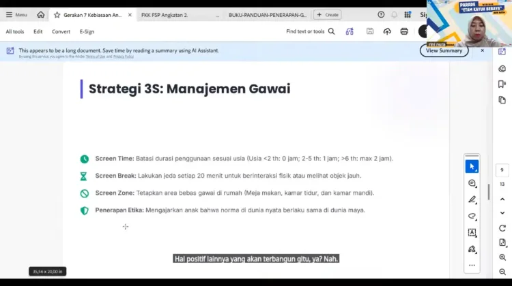Select the Add comment tool
This screenshot has height=286, width=512.
[472, 183]
